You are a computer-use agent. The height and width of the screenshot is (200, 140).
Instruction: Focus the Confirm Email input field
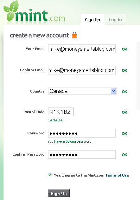click(82, 70)
